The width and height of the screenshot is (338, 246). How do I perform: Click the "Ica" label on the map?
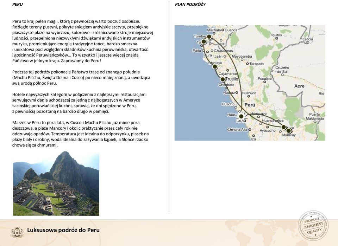[x=254, y=139]
